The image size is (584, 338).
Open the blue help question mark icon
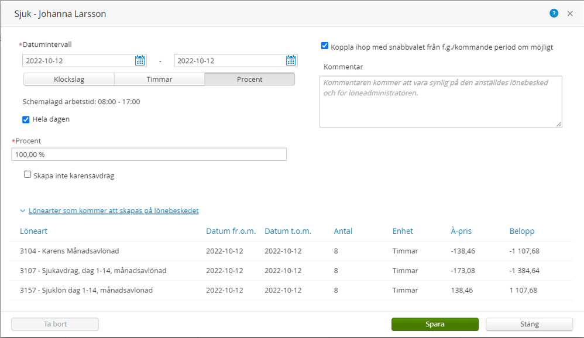point(554,13)
